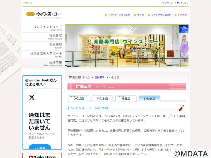Open the イオンタウン守谷店 header button
This screenshot has width=211, height=158.
tap(159, 15)
